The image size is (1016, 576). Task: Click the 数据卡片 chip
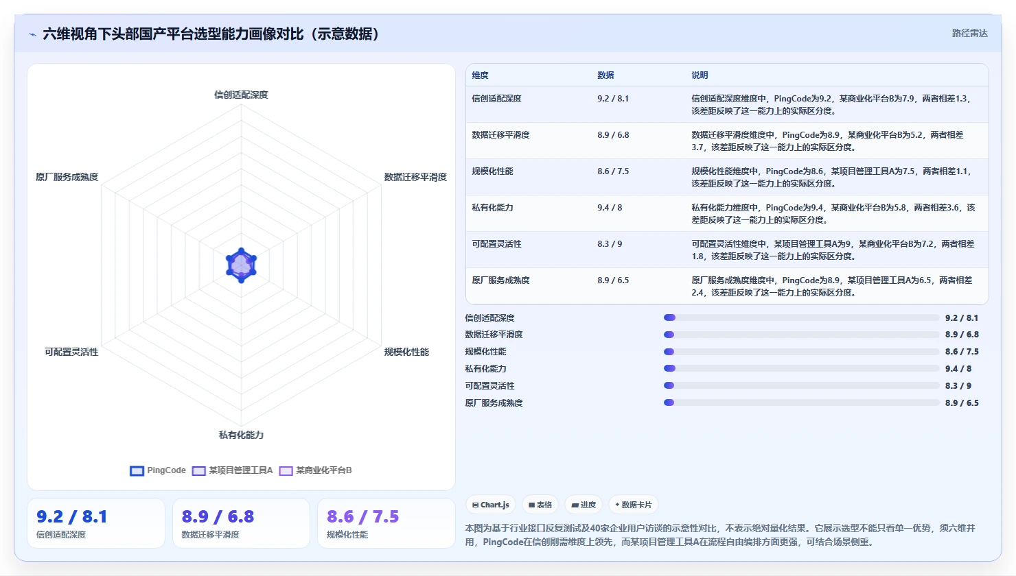(x=634, y=505)
